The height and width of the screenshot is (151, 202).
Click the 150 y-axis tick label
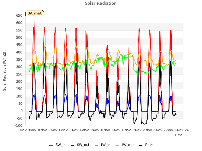[19, 89]
